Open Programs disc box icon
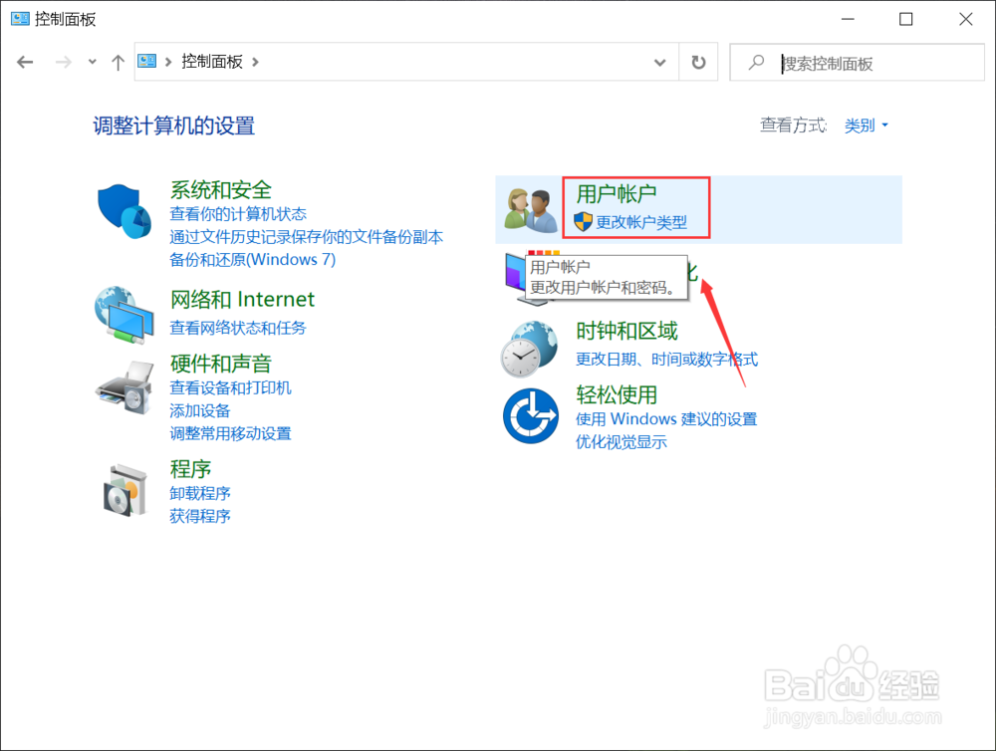The width and height of the screenshot is (996, 751). [x=124, y=490]
